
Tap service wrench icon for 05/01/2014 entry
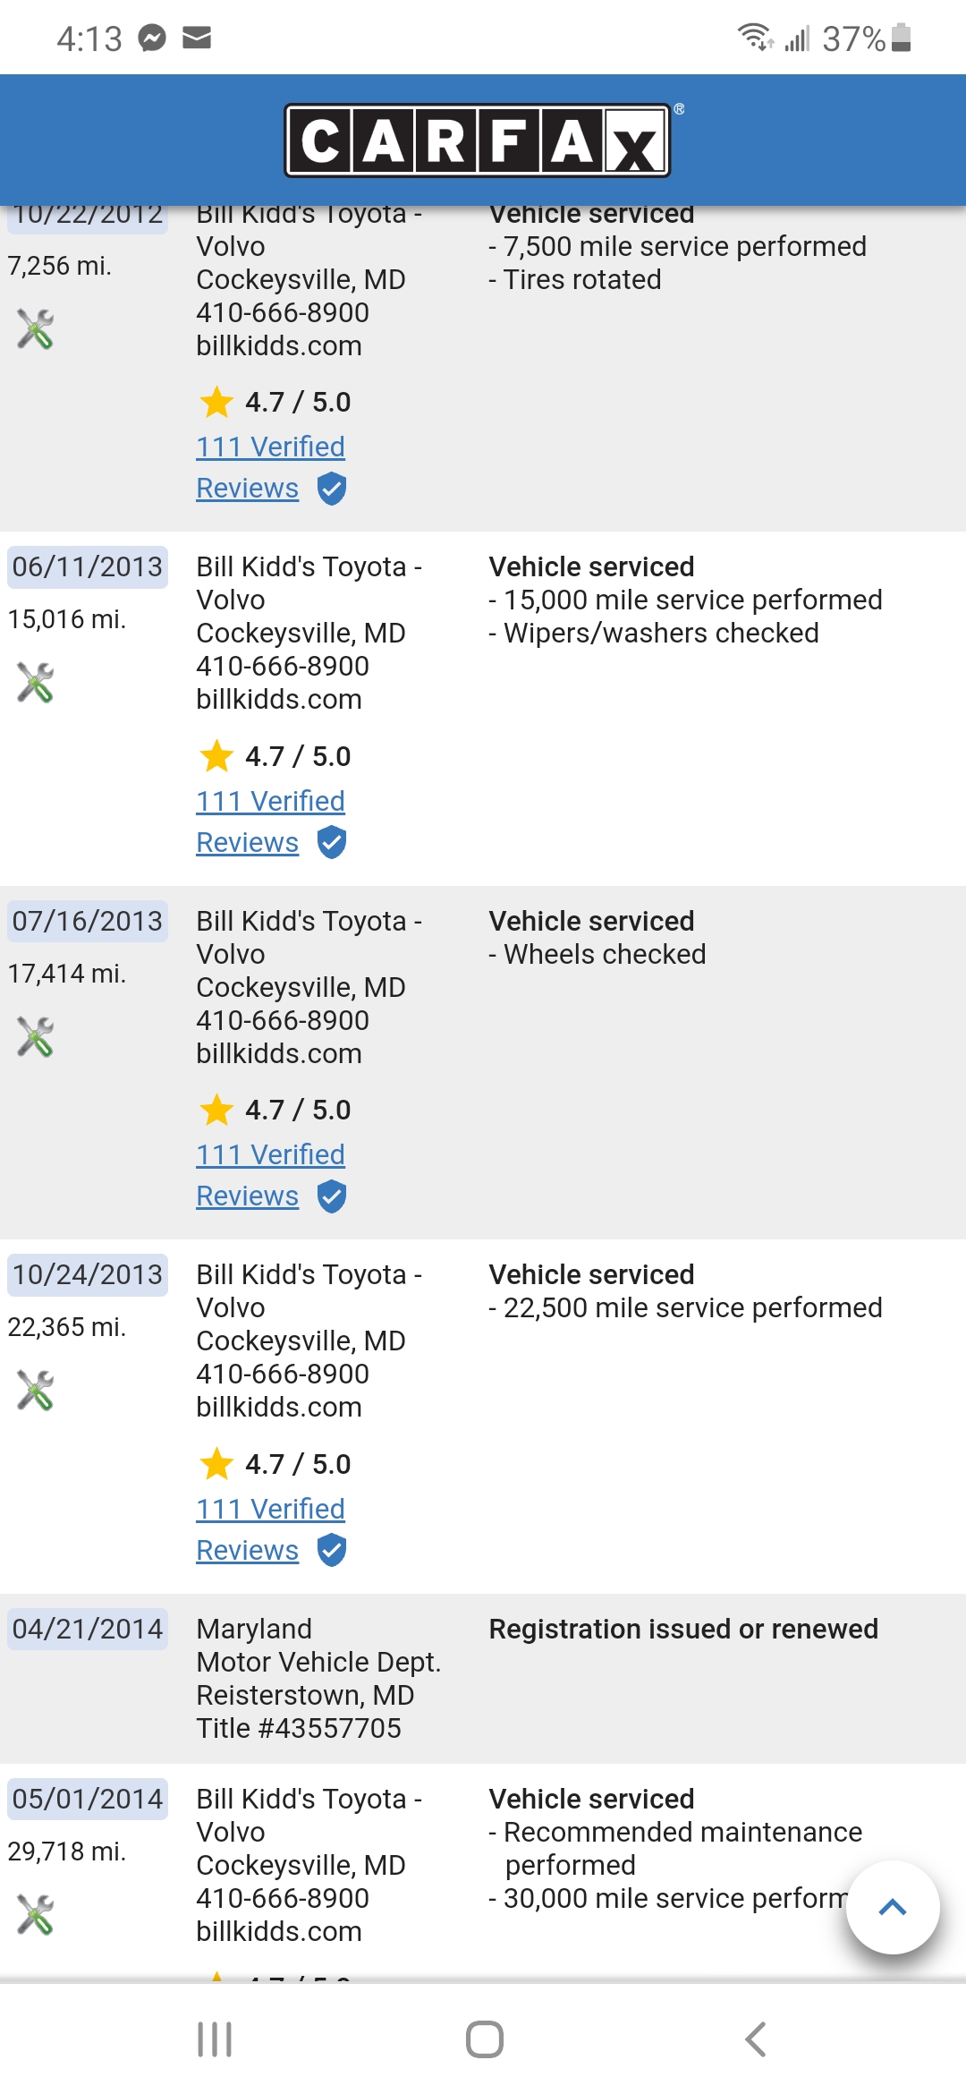[x=36, y=1915]
